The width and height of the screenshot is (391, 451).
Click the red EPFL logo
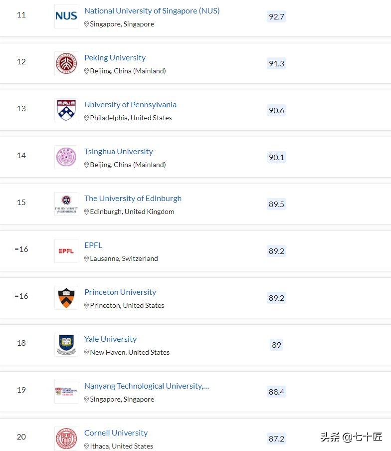66,251
